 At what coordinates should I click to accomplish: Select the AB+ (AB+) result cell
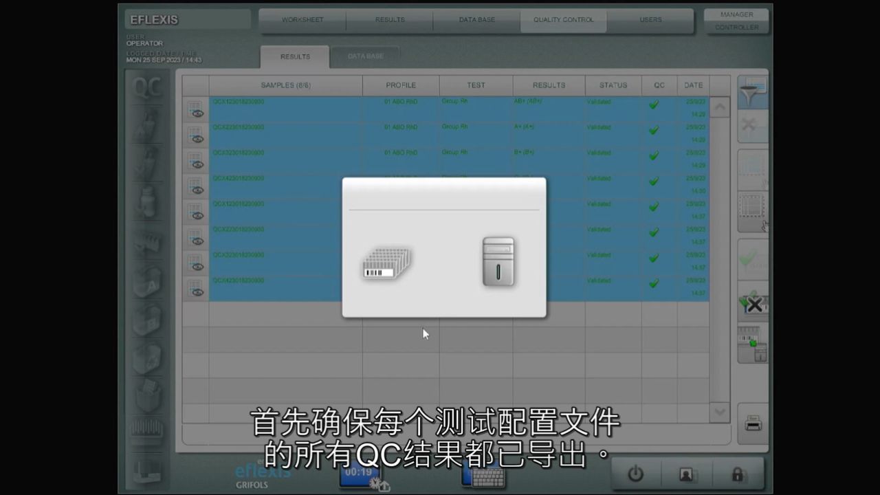(549, 109)
